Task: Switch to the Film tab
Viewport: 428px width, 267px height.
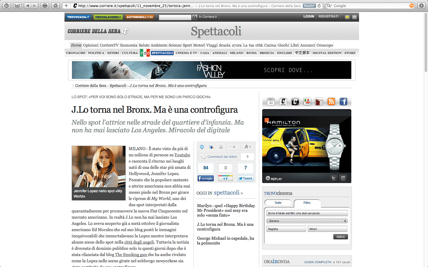Action: [x=307, y=203]
